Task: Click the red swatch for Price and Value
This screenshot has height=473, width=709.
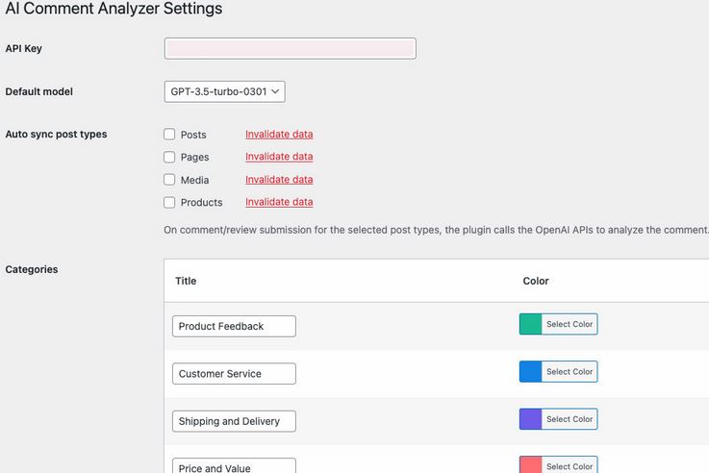Action: (x=530, y=465)
